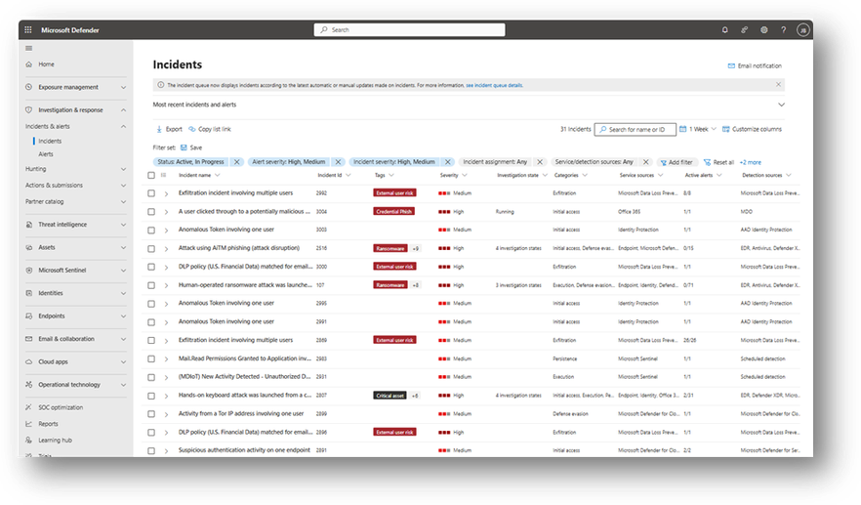The height and width of the screenshot is (505, 861).
Task: Expand the Hunting menu
Action: click(124, 169)
